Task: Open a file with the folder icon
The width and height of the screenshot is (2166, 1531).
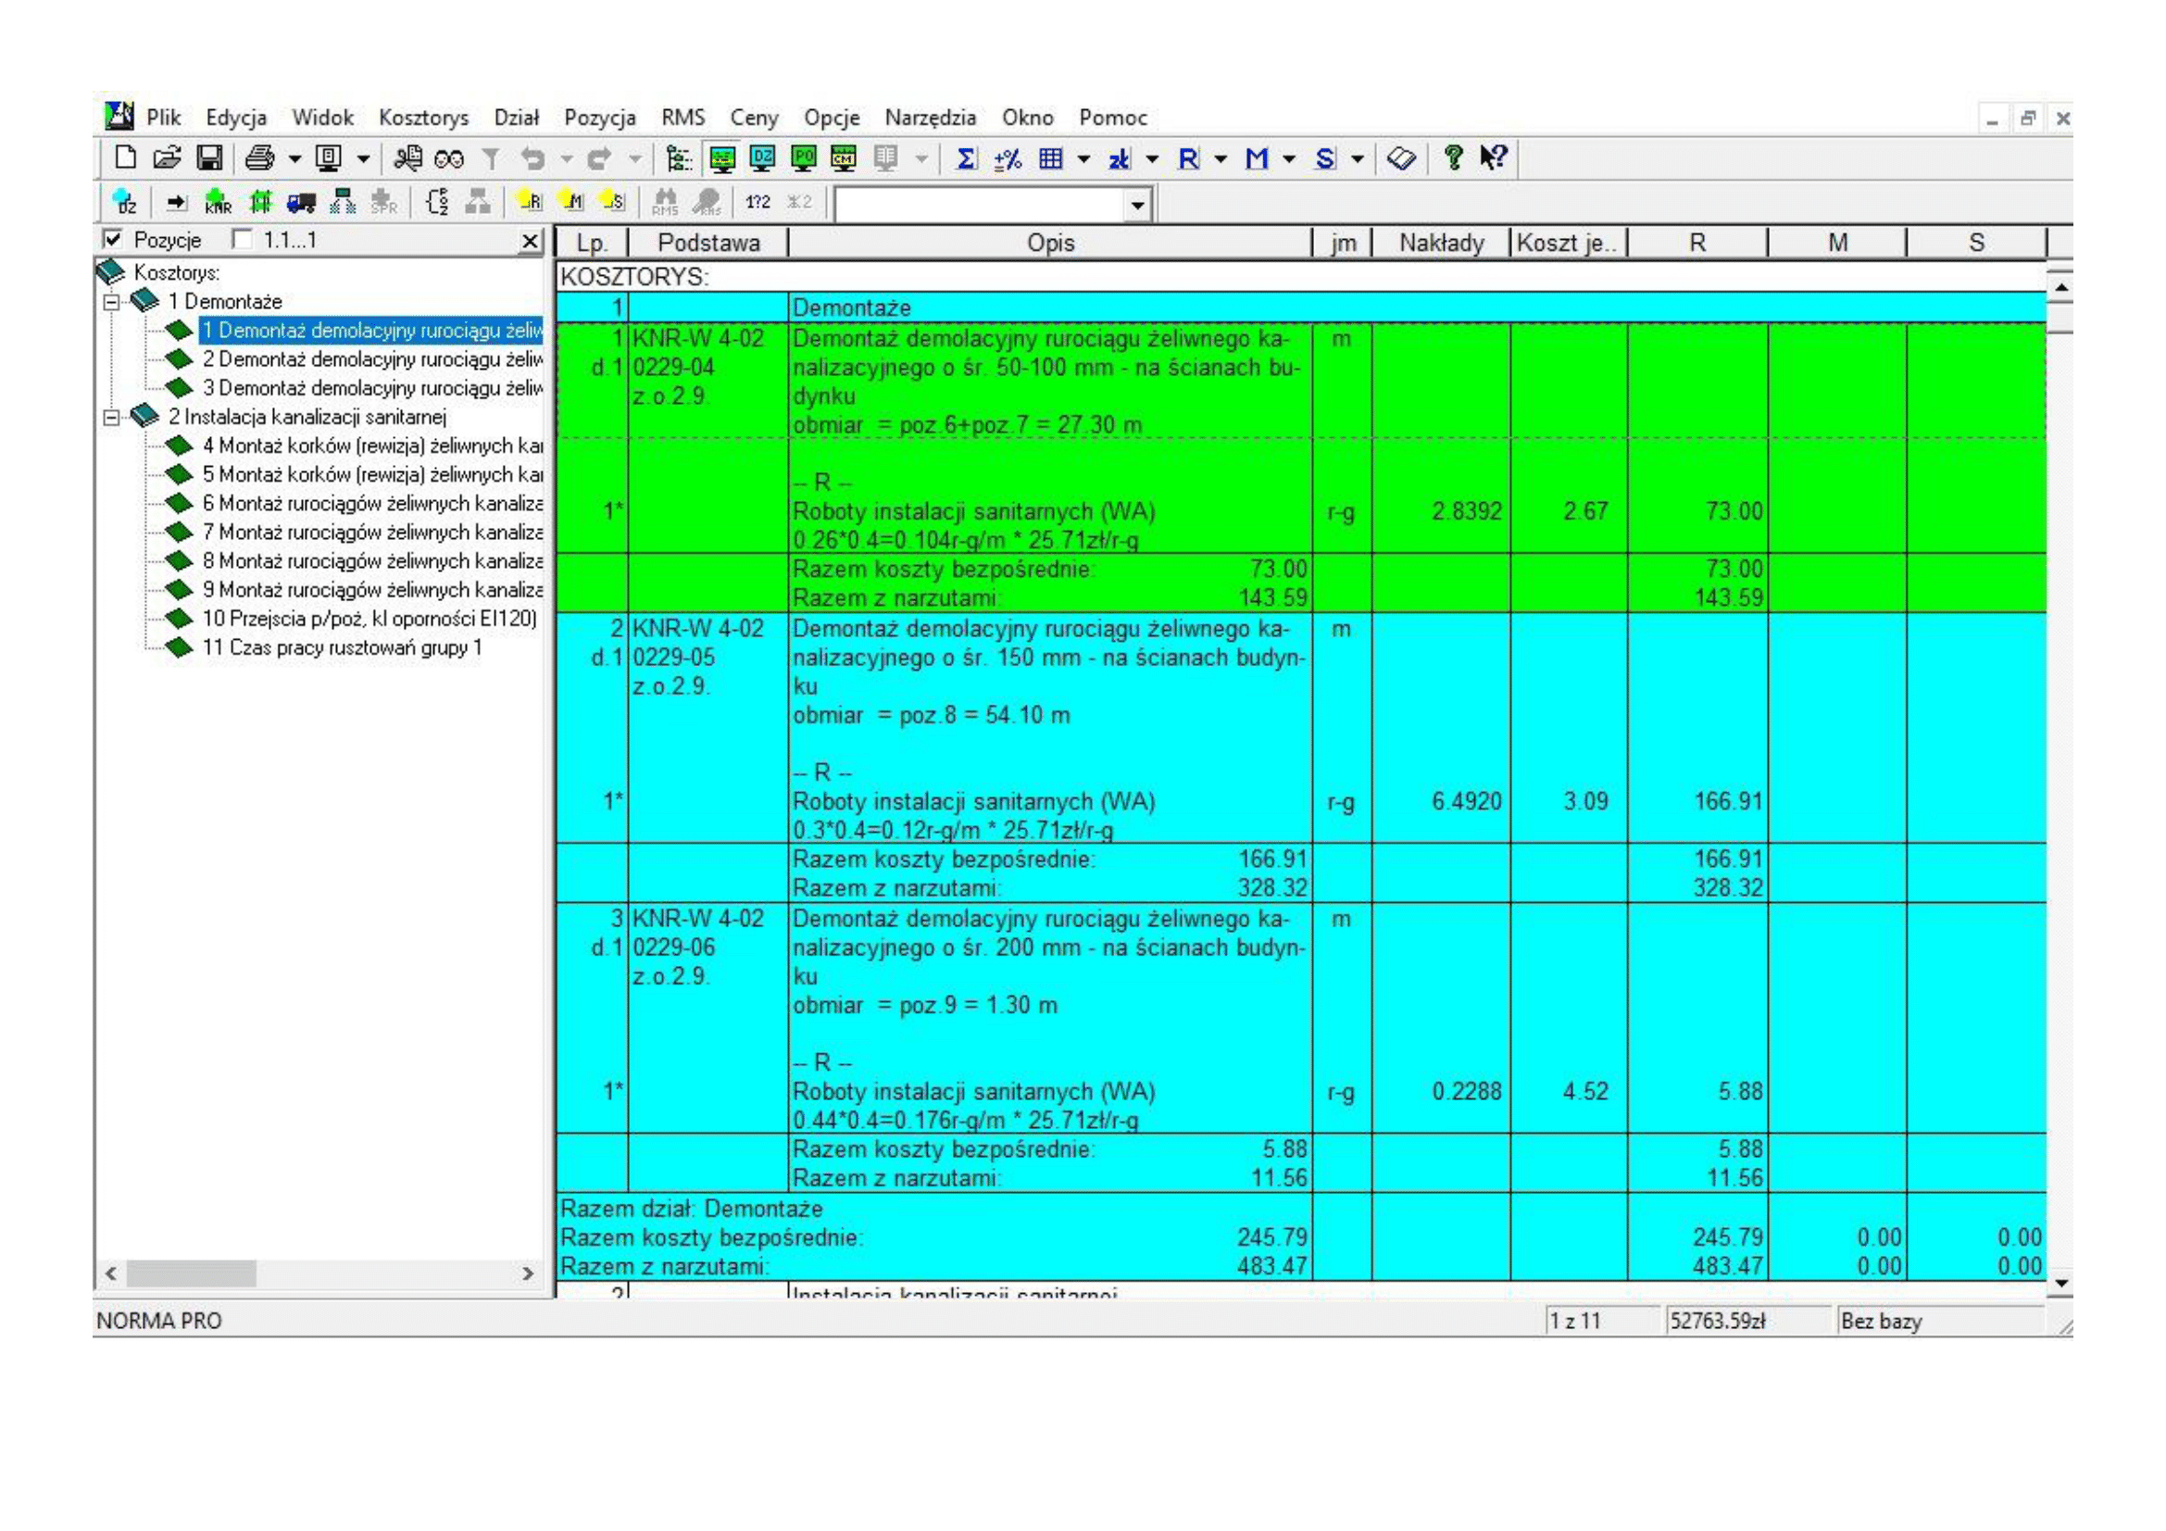Action: pos(167,157)
